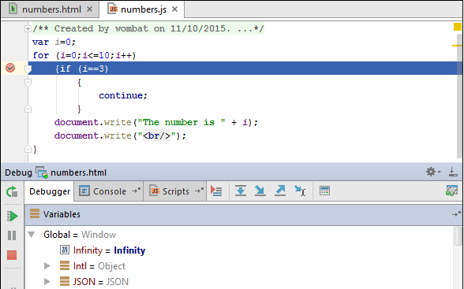Resume program with green play button
The height and width of the screenshot is (289, 464).
[12, 216]
